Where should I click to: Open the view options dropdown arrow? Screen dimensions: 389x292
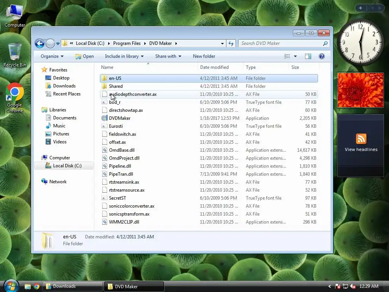coord(295,56)
